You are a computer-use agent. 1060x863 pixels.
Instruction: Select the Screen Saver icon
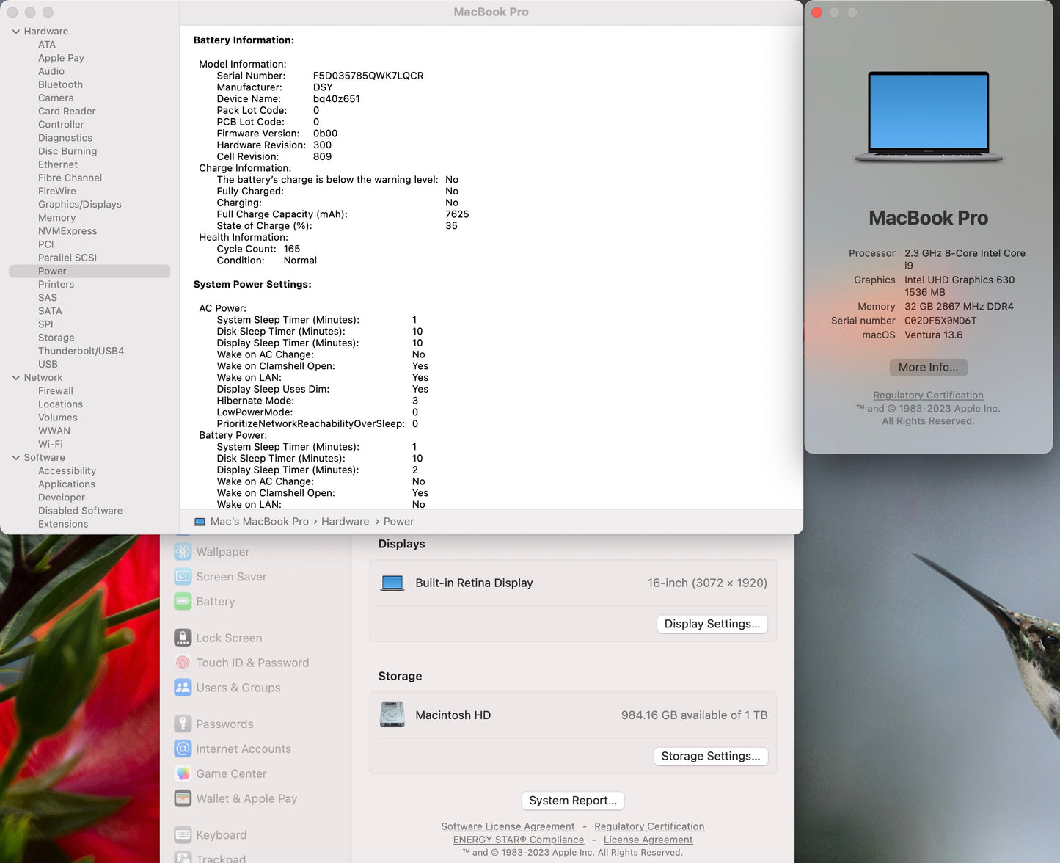click(x=183, y=576)
